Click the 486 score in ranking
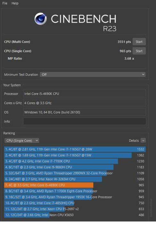 141,215
